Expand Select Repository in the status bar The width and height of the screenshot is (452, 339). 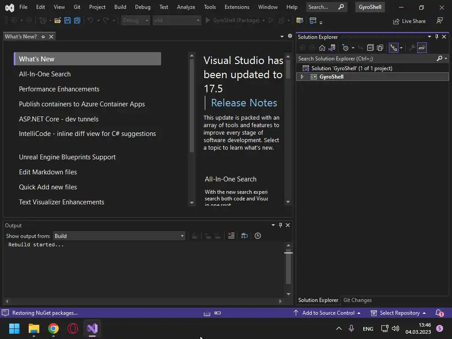pos(399,313)
